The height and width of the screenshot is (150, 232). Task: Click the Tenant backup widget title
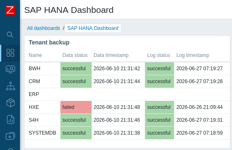tap(49, 42)
